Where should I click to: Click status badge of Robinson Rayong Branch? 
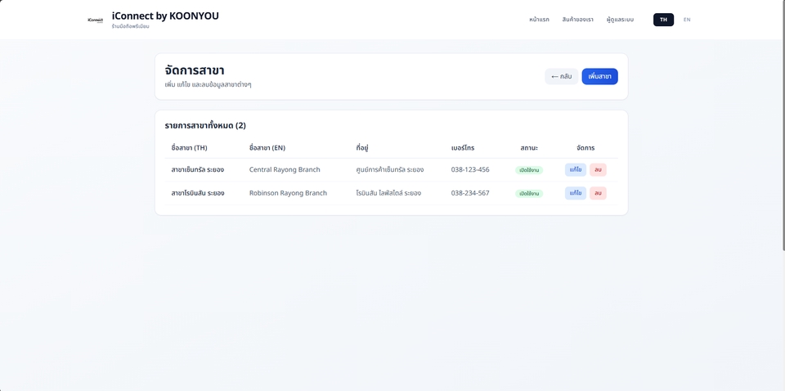click(529, 194)
